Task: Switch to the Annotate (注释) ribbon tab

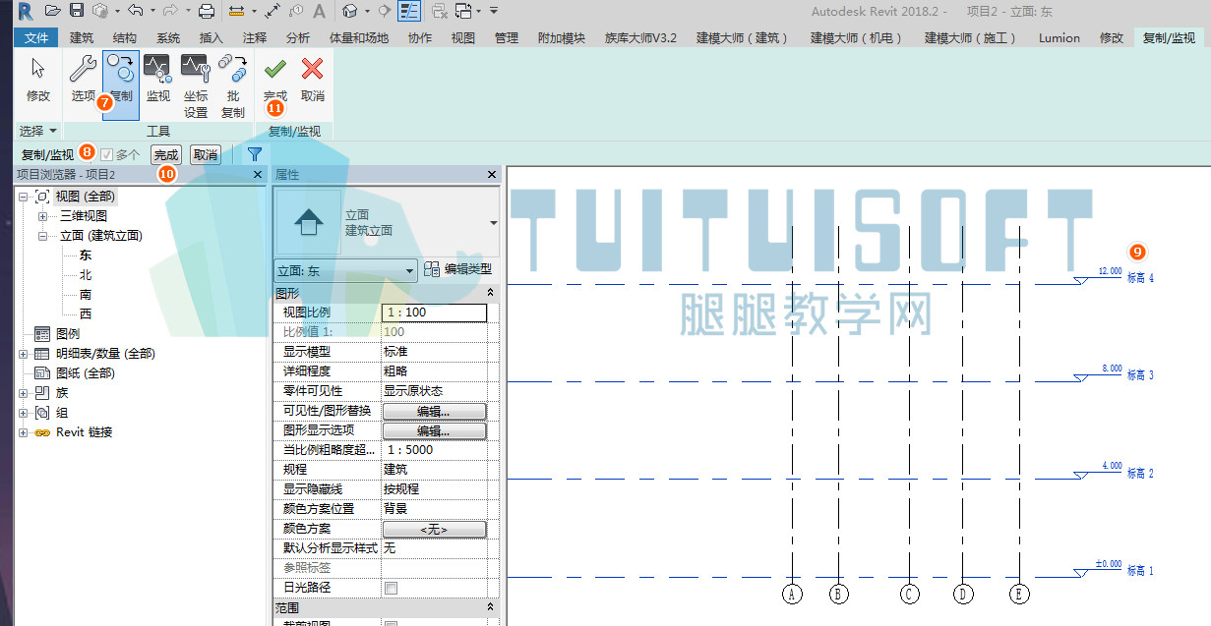Action: coord(255,38)
